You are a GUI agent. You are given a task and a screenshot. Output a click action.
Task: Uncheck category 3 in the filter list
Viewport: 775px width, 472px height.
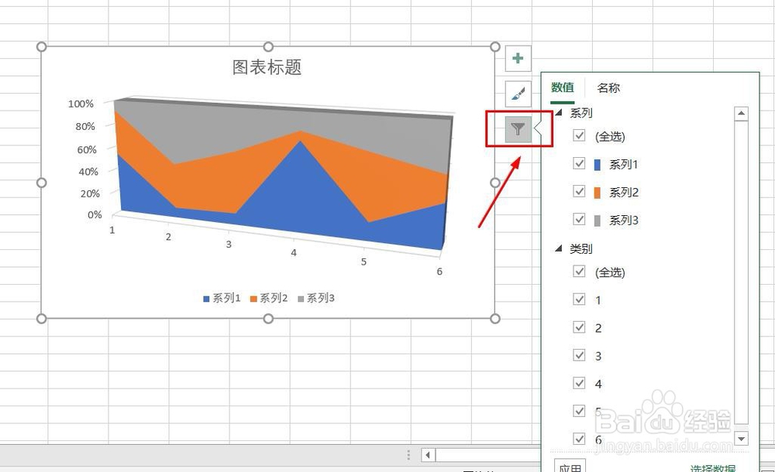[x=580, y=355]
